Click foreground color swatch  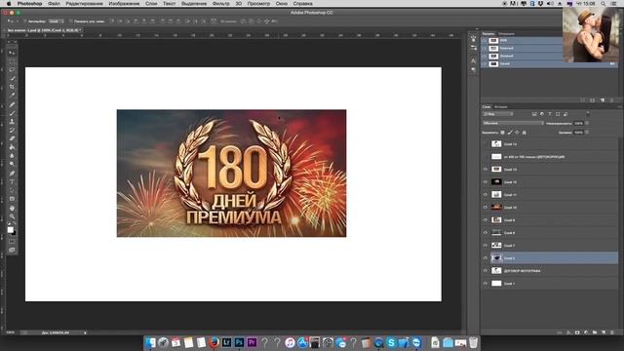(10, 230)
